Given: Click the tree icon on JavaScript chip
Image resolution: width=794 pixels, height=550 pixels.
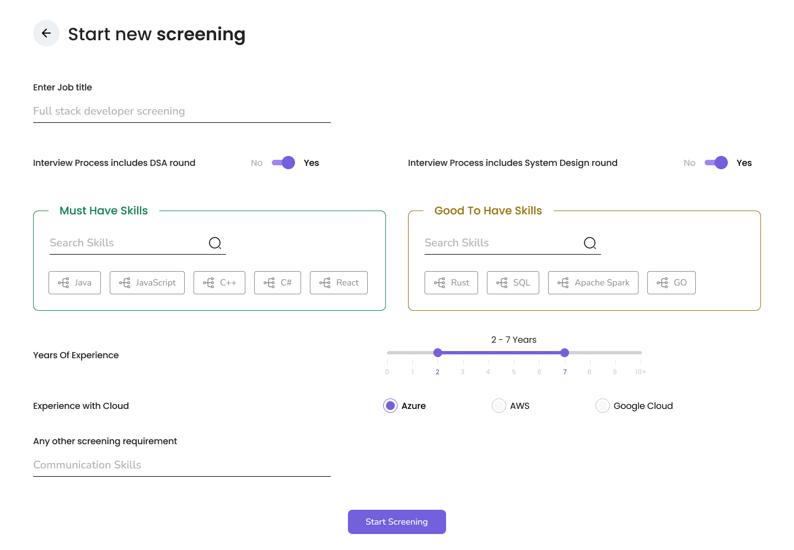Looking at the screenshot, I should pyautogui.click(x=125, y=283).
